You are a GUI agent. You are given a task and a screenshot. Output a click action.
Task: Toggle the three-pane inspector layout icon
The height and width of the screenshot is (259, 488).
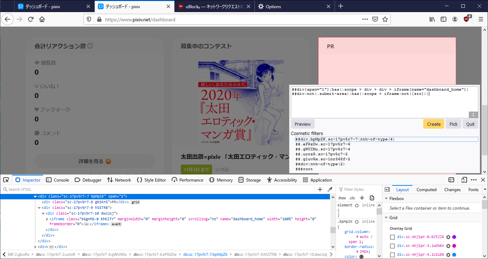[387, 190]
